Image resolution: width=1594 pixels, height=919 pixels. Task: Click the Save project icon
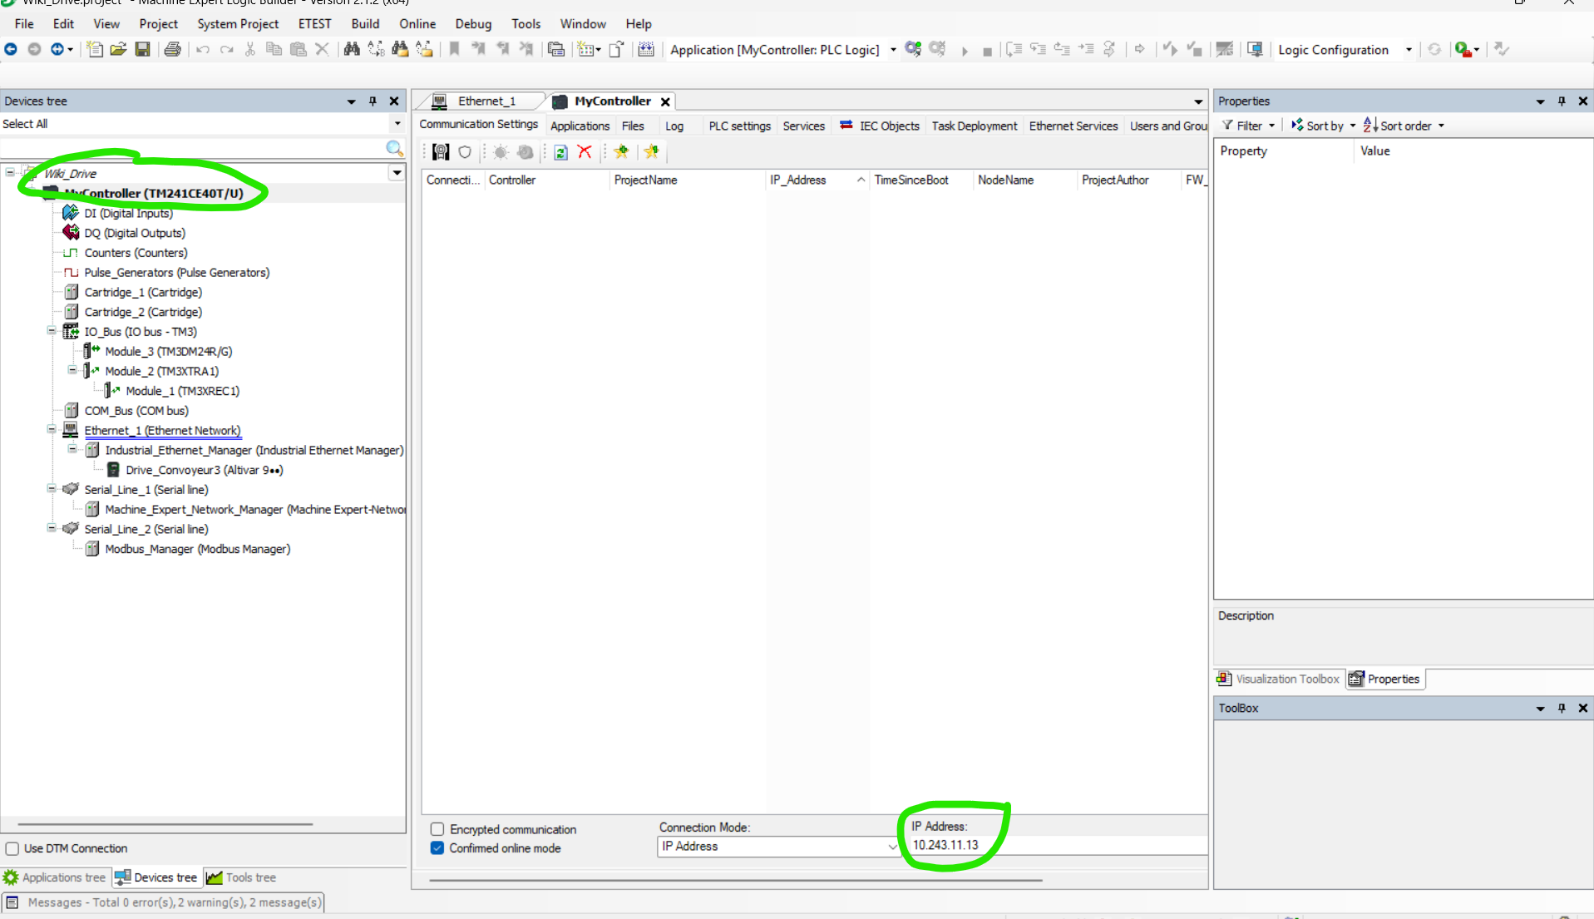click(143, 50)
